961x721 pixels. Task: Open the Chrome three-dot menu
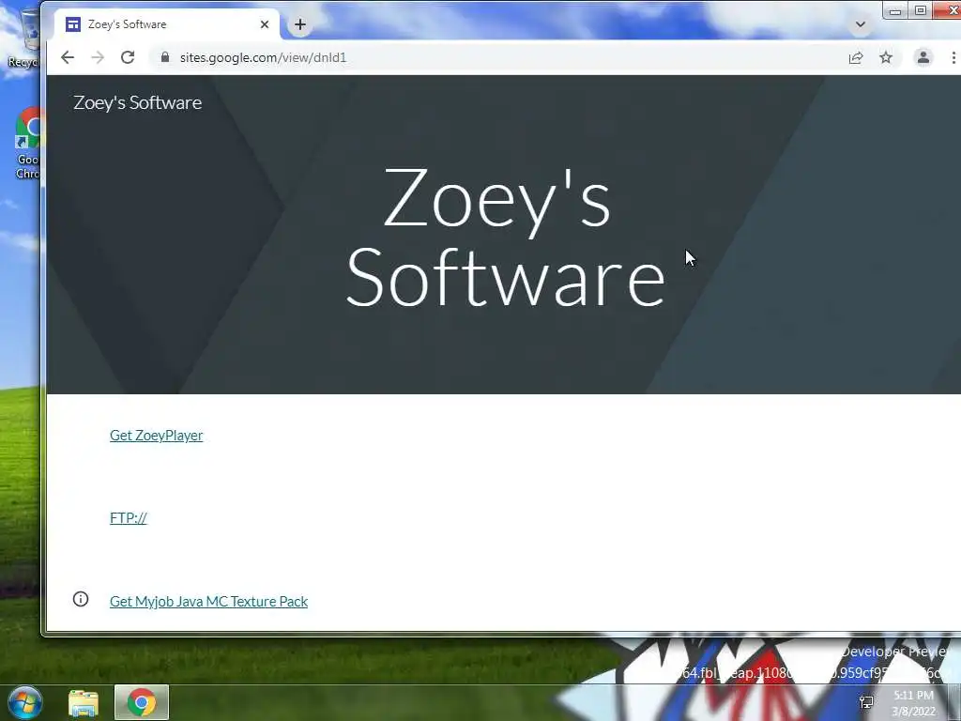(x=953, y=57)
